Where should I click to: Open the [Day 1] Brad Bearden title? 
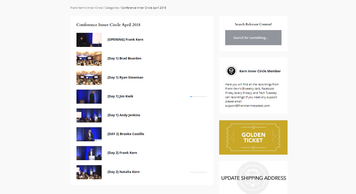tap(124, 58)
